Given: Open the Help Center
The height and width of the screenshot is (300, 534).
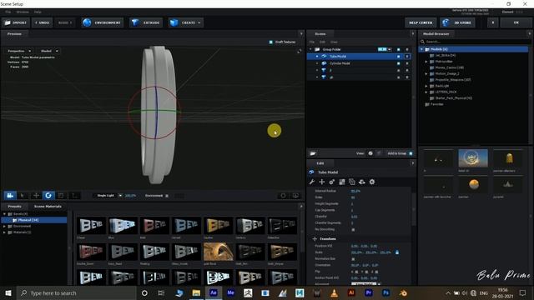Looking at the screenshot, I should coord(421,22).
